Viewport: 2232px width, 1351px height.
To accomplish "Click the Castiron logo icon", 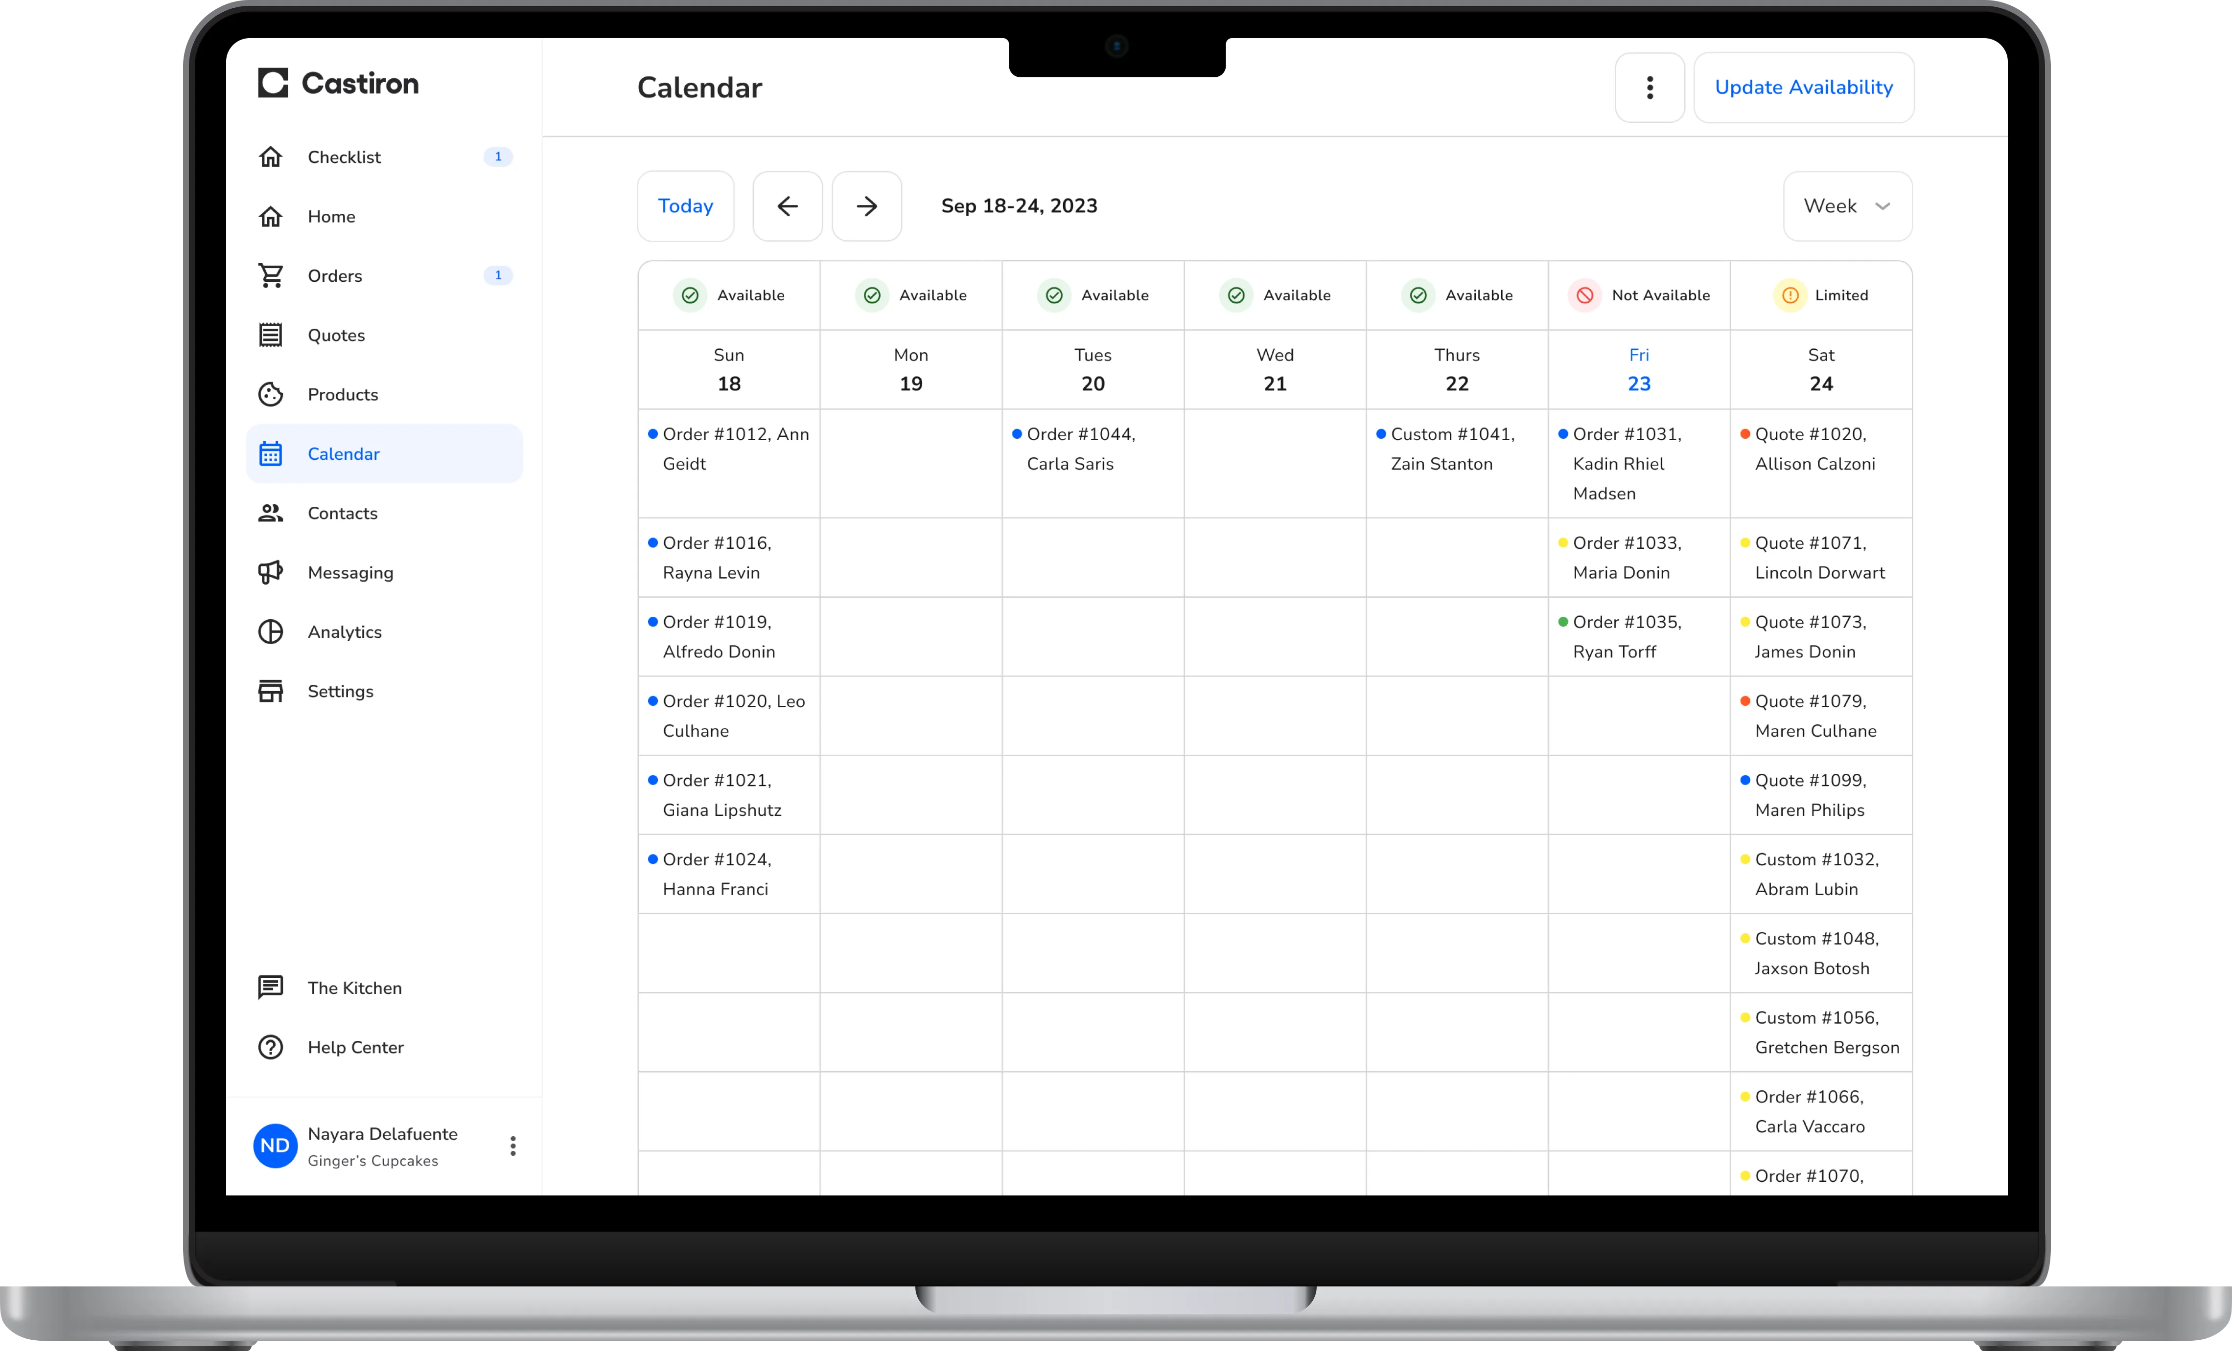I will (273, 83).
